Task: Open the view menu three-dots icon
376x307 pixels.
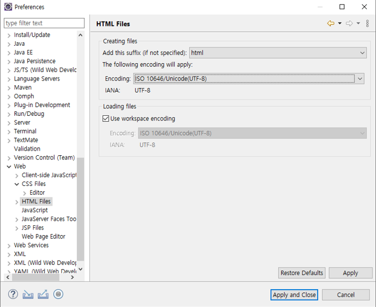Action: tap(367, 23)
